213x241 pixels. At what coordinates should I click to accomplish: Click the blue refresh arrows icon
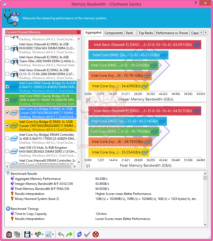79,234
